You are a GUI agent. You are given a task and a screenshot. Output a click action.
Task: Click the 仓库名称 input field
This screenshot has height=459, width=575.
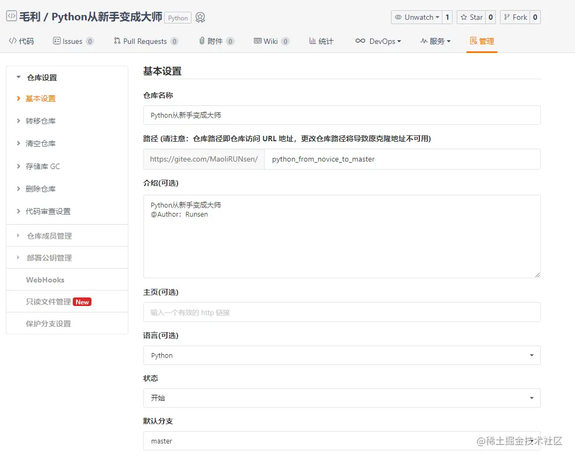pyautogui.click(x=342, y=115)
